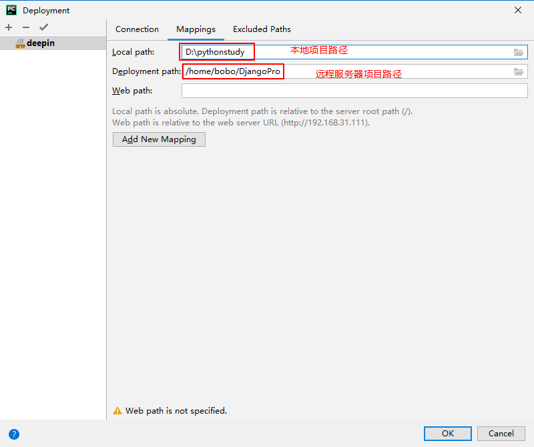Screen dimensions: 534x447
Task: Click the warning triangle icon
Action: [117, 410]
